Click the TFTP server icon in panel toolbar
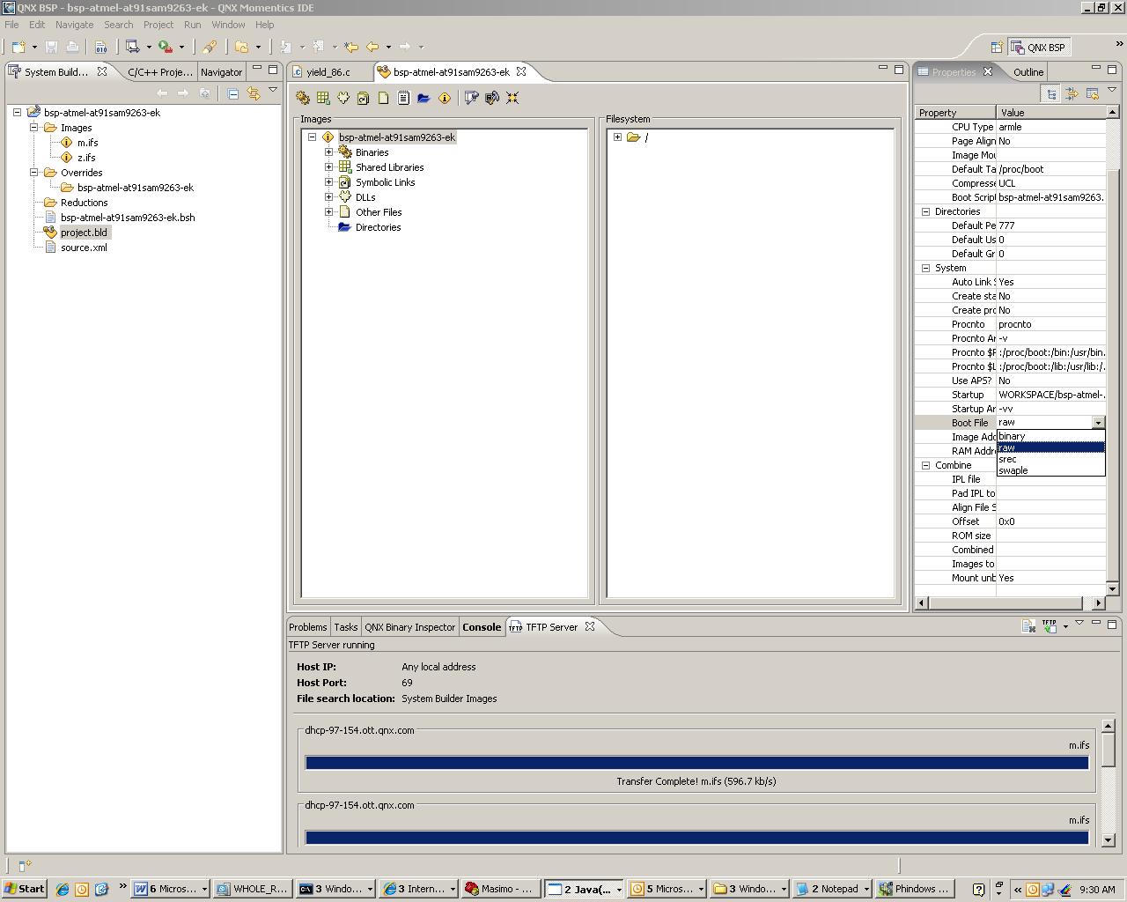Viewport: 1127px width, 902px height. (1049, 626)
